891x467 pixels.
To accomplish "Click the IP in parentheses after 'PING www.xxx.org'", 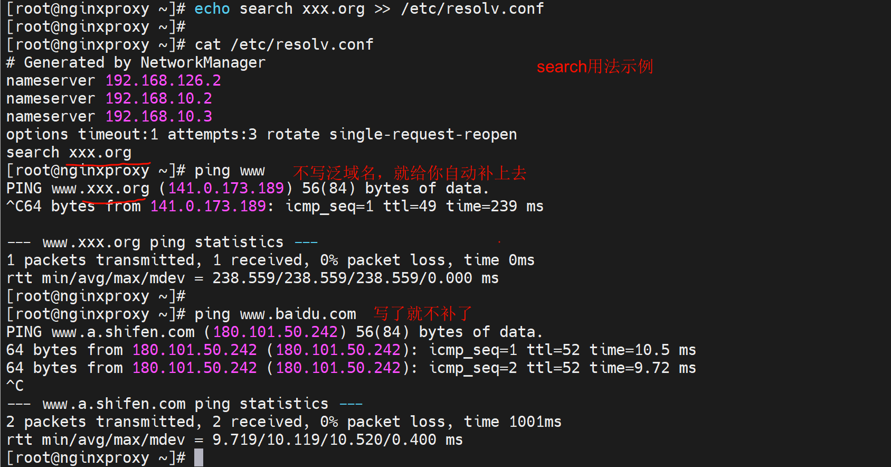I will point(226,189).
